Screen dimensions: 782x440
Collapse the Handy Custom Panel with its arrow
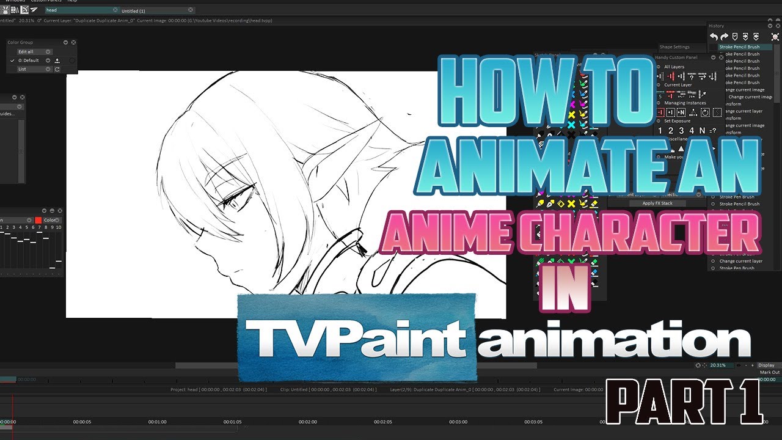713,57
